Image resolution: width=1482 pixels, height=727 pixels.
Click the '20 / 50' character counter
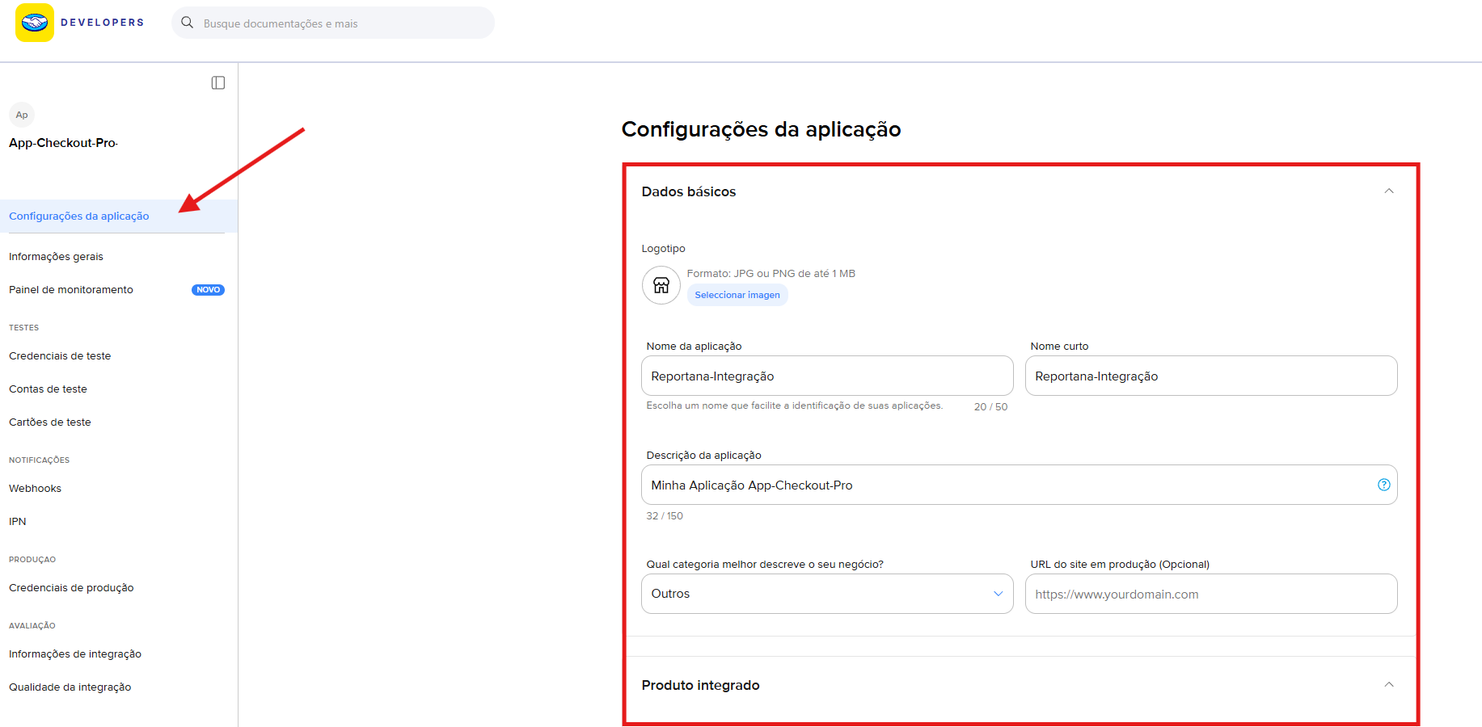click(x=990, y=407)
